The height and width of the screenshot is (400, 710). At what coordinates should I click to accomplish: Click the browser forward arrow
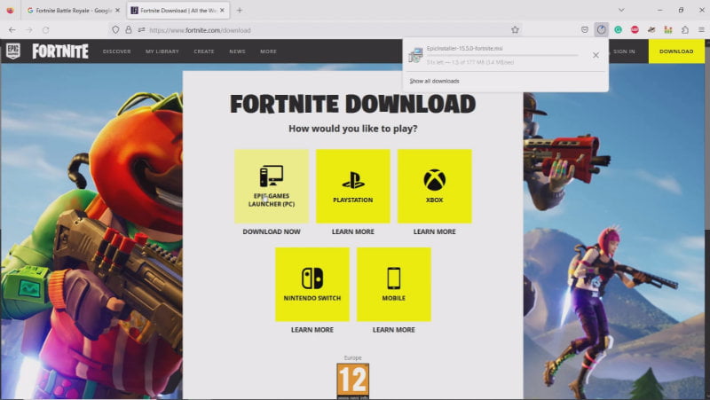tap(29, 30)
